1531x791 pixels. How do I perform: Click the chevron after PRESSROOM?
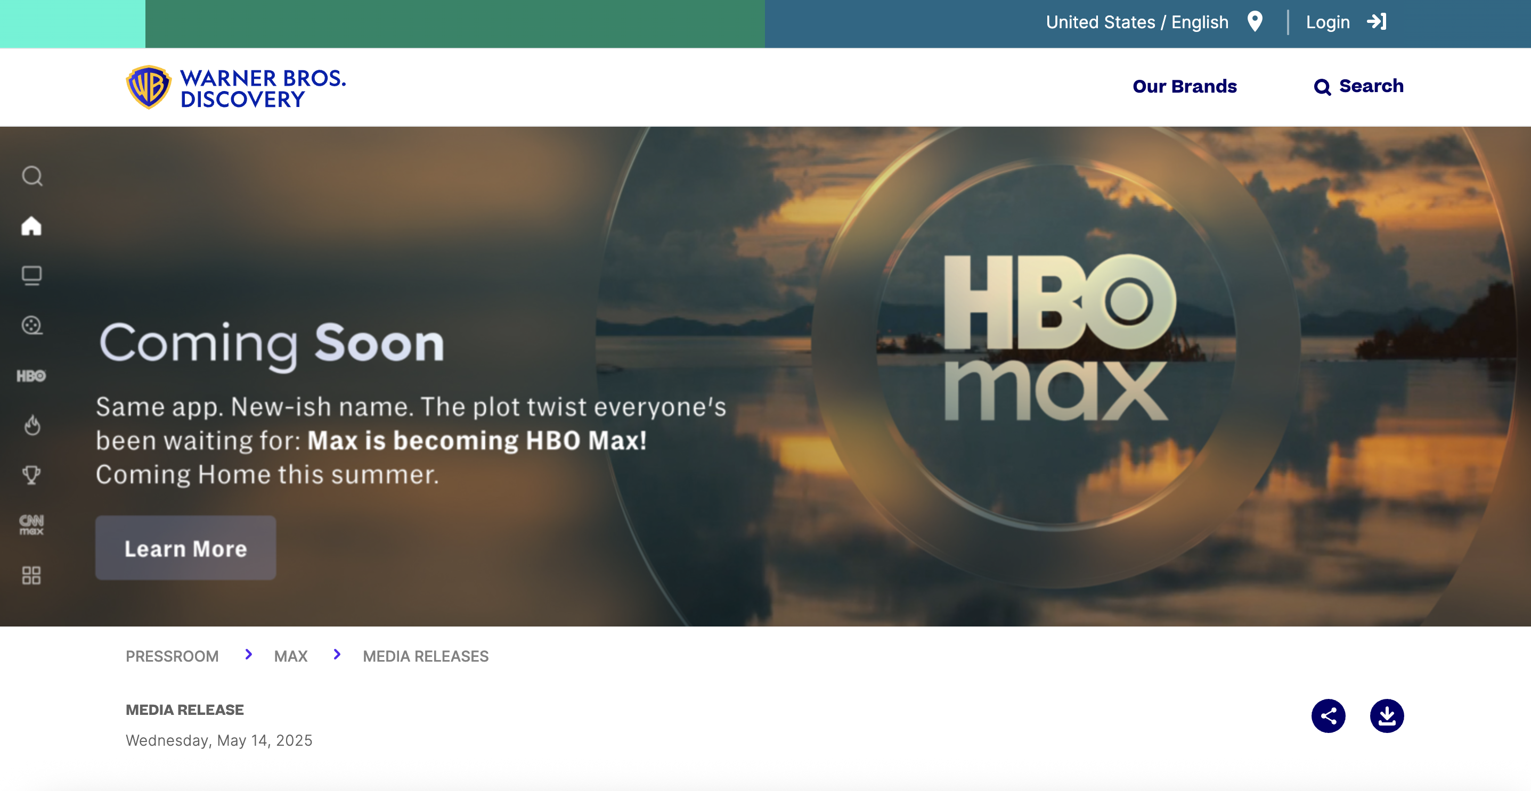[x=248, y=654]
